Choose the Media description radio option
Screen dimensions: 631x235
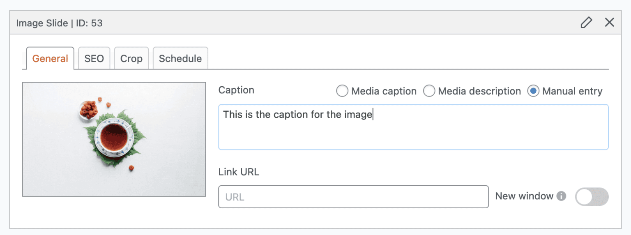pyautogui.click(x=429, y=91)
